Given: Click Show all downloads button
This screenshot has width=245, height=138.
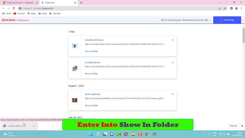Looking at the screenshot, I should click(x=233, y=126).
